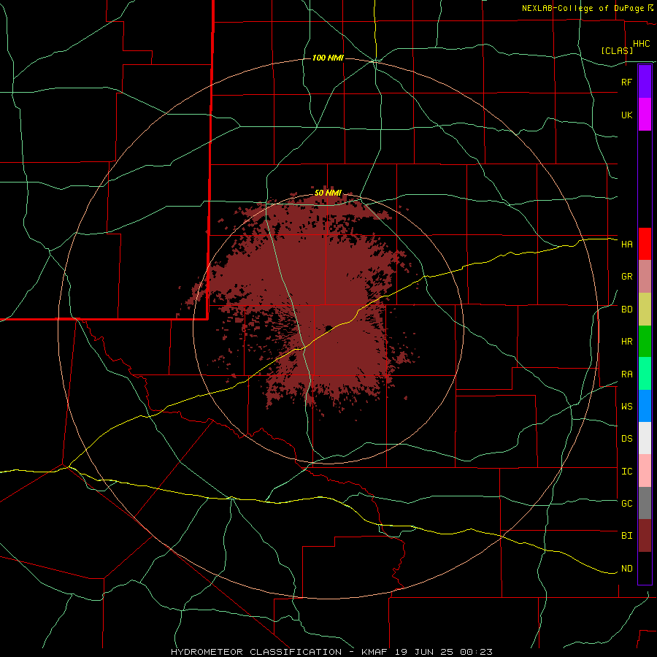Viewport: 657px width, 657px height.
Task: Click the WS blue legend swatch
Action: pos(645,406)
